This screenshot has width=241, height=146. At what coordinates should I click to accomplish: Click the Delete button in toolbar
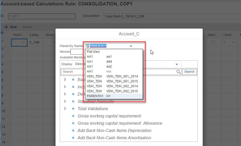coord(27,27)
